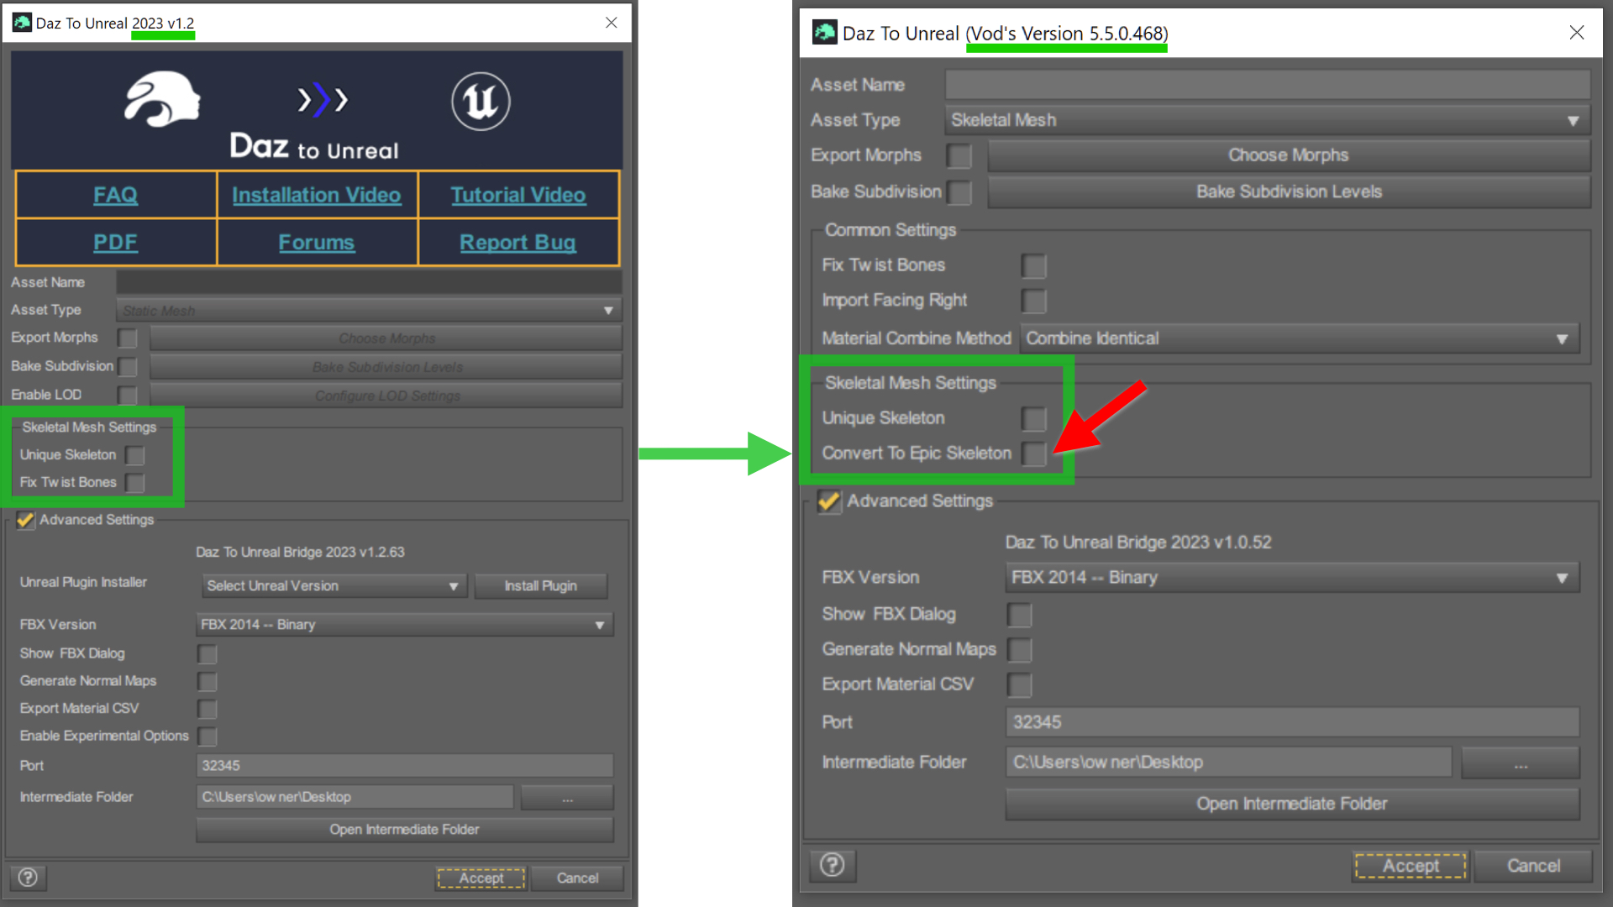Toggle Enable LOD checkbox

(128, 396)
